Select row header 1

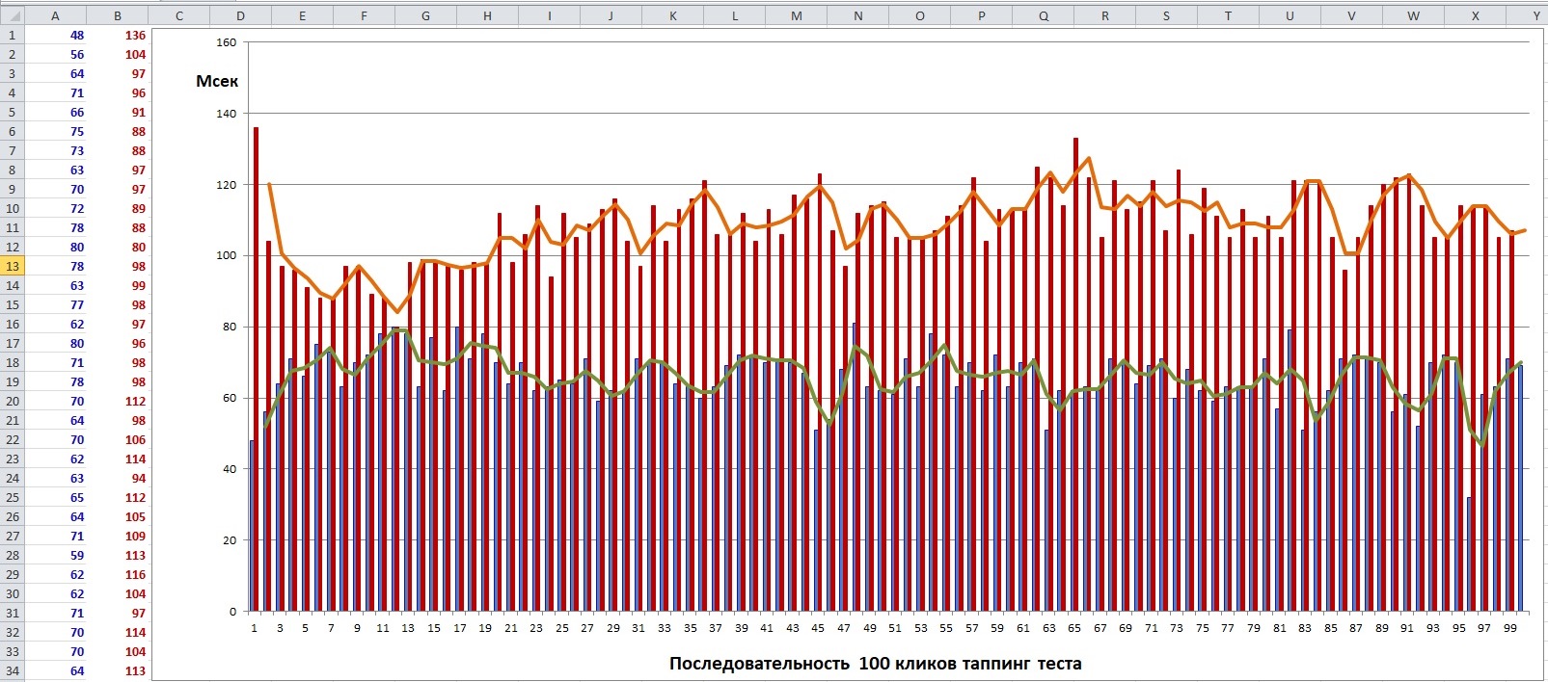point(12,35)
